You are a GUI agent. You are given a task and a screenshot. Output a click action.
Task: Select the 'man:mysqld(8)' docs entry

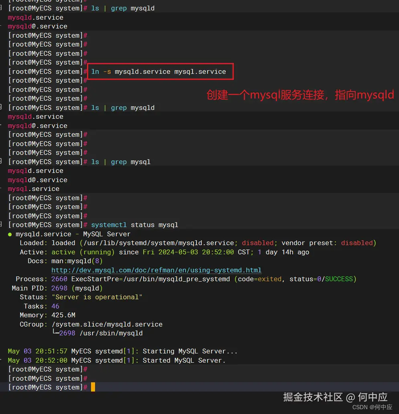pyautogui.click(x=77, y=261)
